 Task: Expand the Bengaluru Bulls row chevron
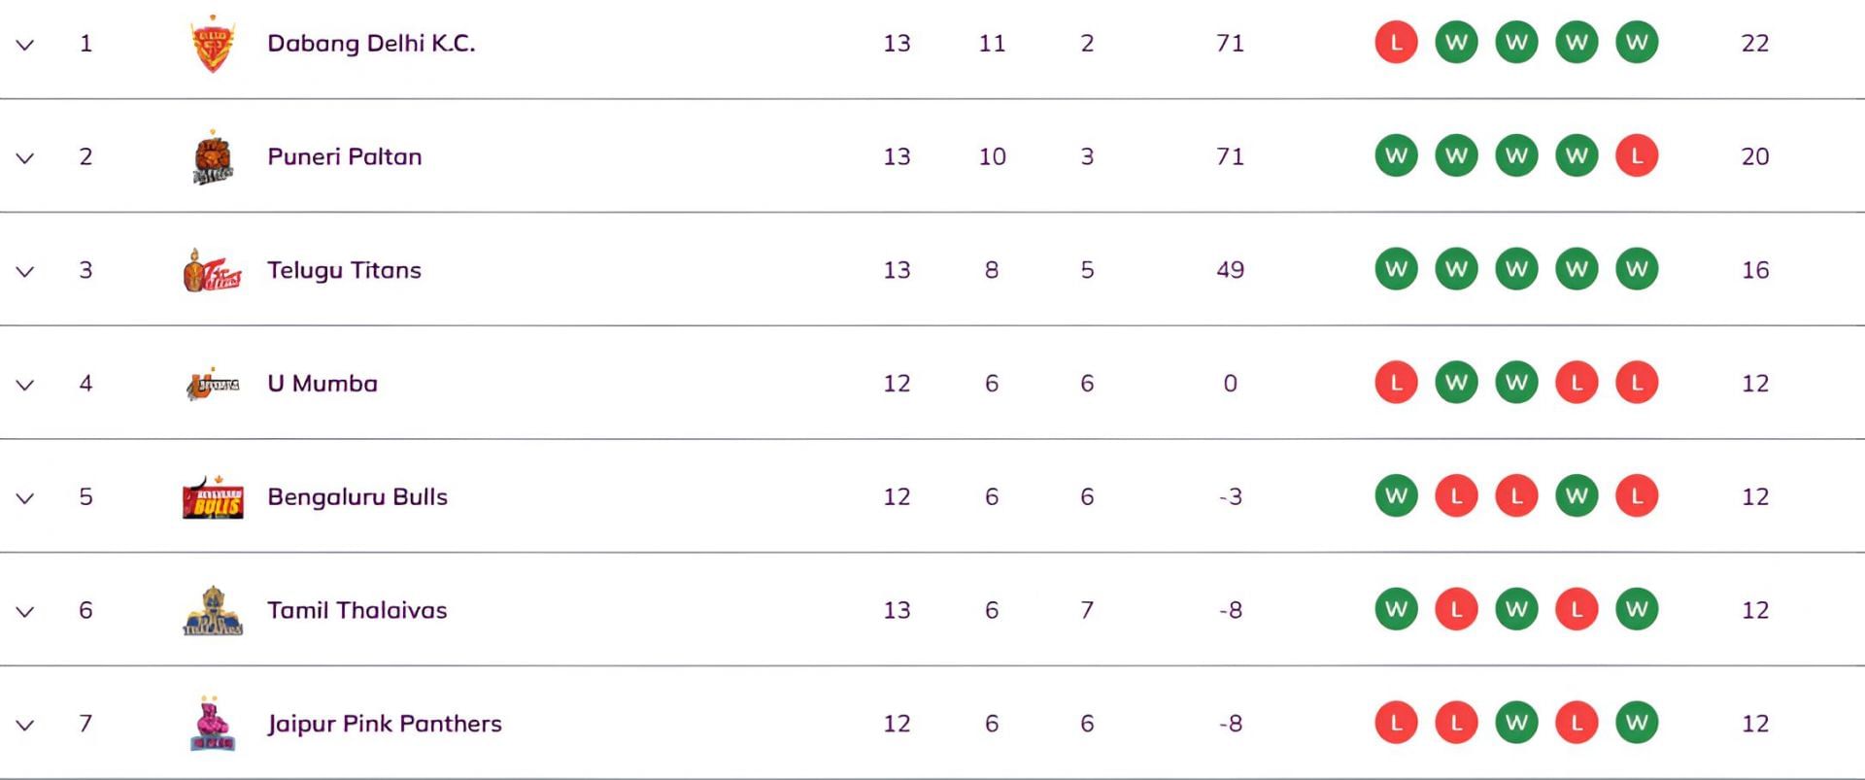tap(25, 498)
